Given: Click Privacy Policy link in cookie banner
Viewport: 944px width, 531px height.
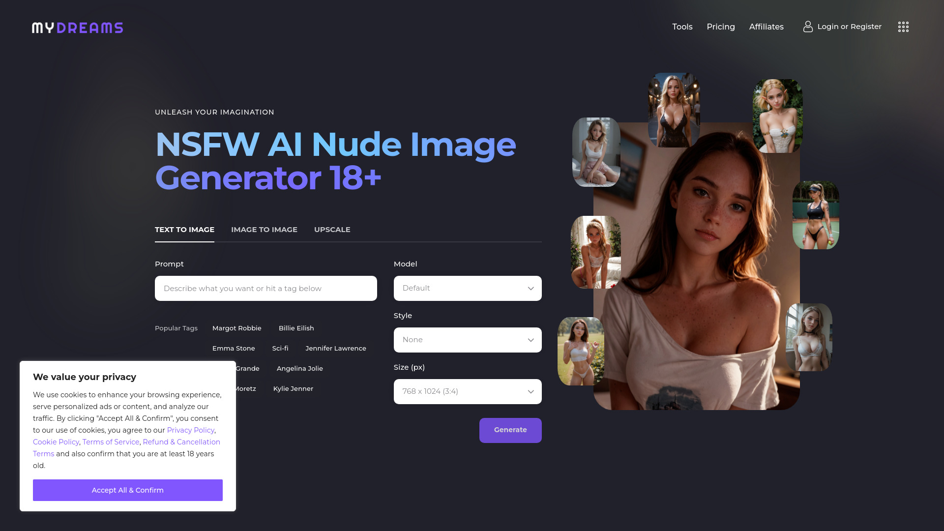Looking at the screenshot, I should pos(191,430).
